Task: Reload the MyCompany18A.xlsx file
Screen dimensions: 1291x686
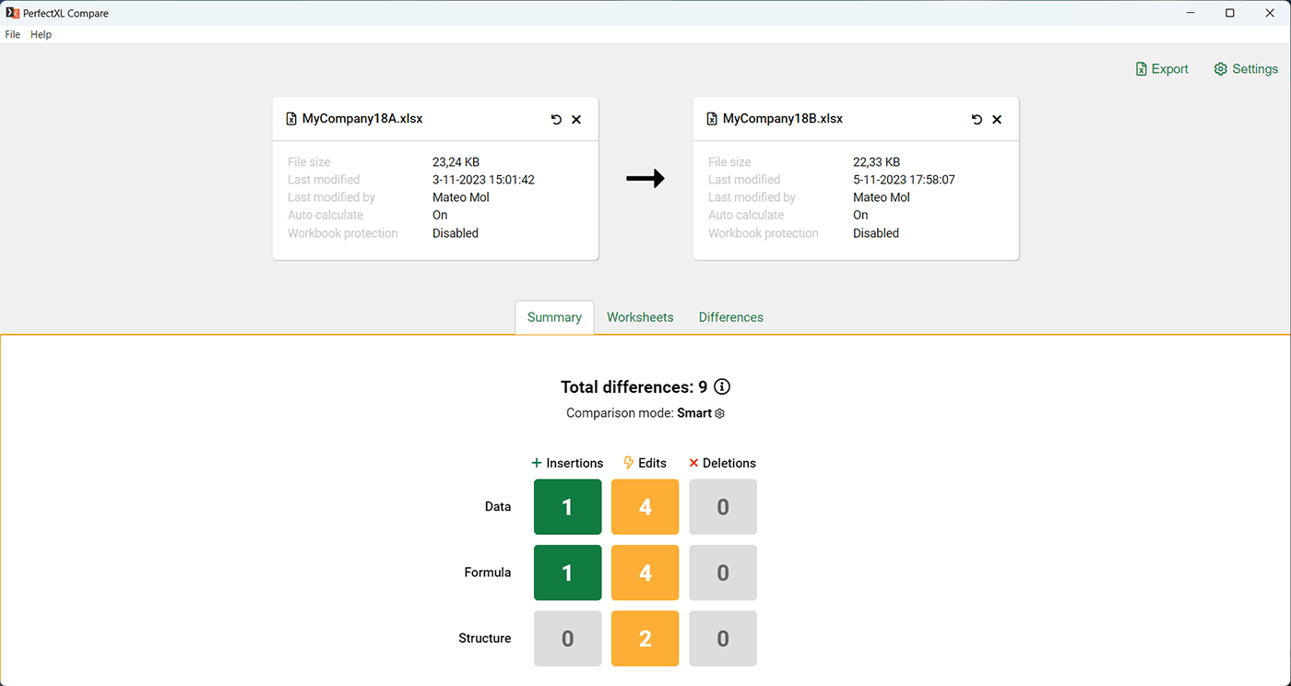Action: 556,120
